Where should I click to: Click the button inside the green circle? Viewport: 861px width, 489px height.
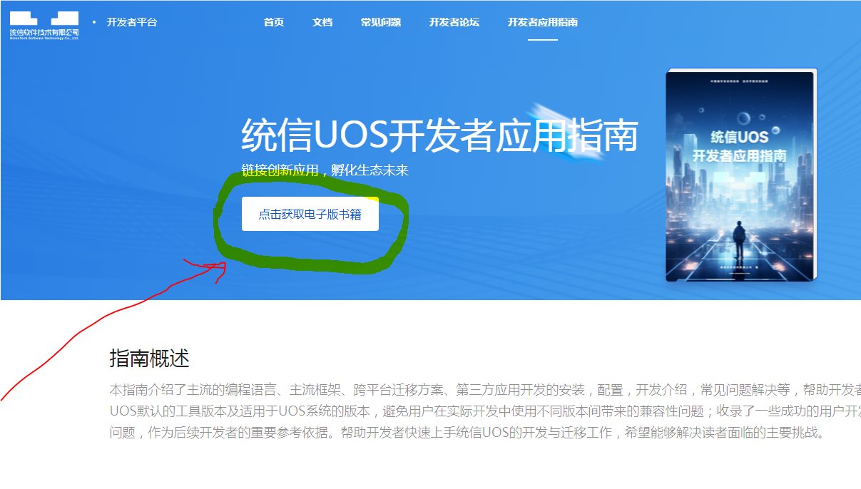(x=310, y=214)
